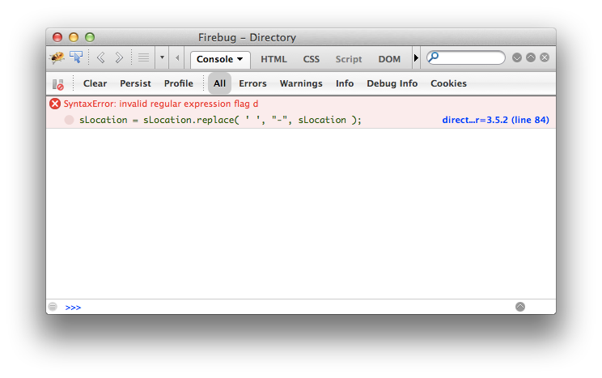Screen dimensions: 602x378
Task: Activate the element inspect pointer icon
Action: [76, 57]
